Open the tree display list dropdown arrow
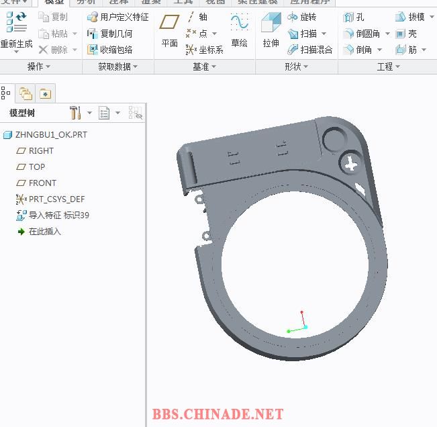 [117, 113]
